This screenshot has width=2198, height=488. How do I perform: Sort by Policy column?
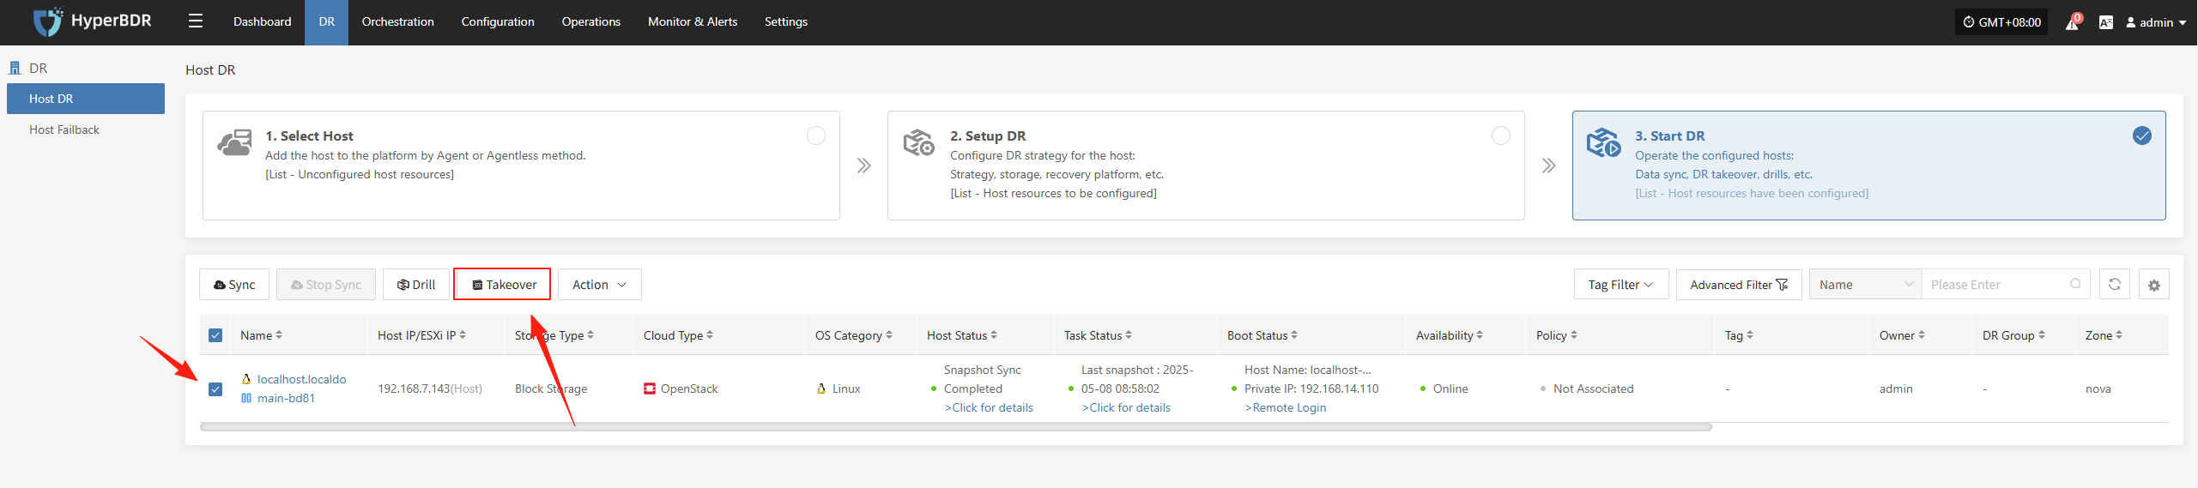(1574, 335)
